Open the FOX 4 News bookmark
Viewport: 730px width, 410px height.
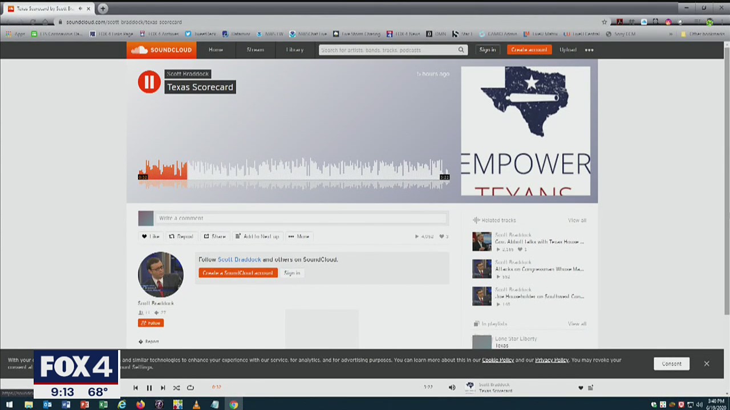(403, 34)
